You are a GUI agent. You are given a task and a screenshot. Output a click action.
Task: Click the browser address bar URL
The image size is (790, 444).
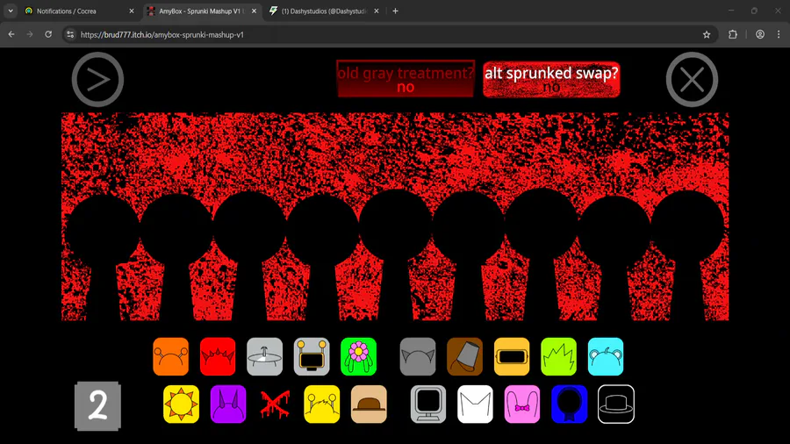pos(162,35)
